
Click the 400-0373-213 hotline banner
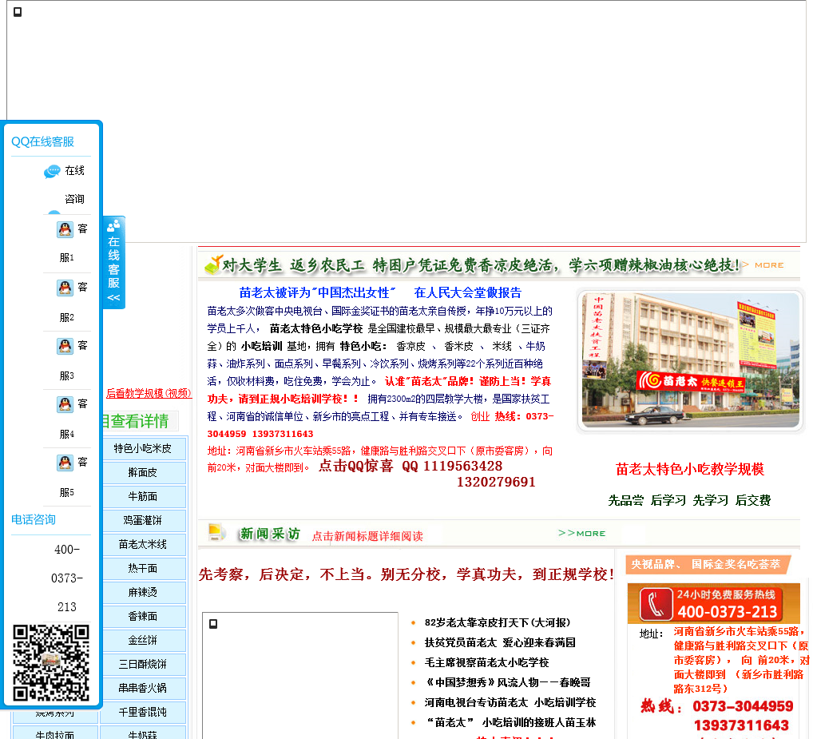(x=713, y=604)
